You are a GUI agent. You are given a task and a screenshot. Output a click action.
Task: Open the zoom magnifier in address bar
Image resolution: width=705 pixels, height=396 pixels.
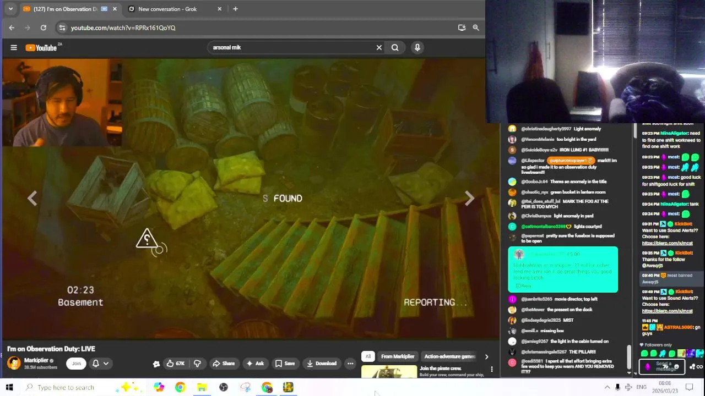click(476, 28)
